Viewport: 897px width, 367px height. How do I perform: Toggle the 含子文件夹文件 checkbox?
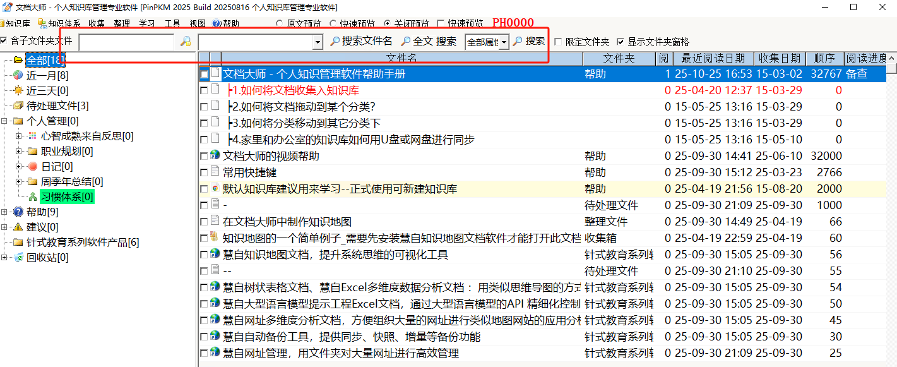[x=4, y=41]
